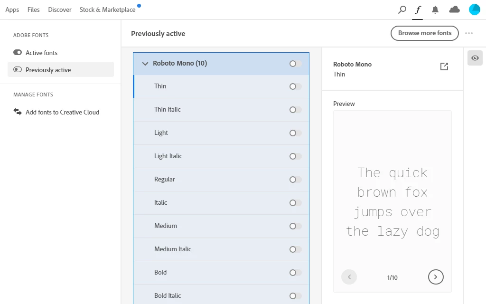Show previous font preview arrow
This screenshot has width=486, height=304.
pyautogui.click(x=349, y=277)
